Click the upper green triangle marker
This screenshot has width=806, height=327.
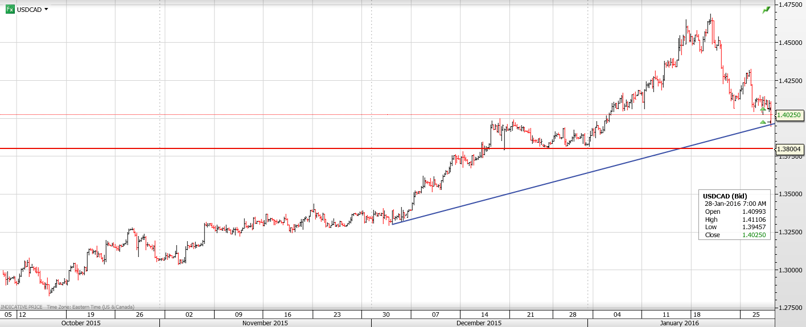click(763, 109)
